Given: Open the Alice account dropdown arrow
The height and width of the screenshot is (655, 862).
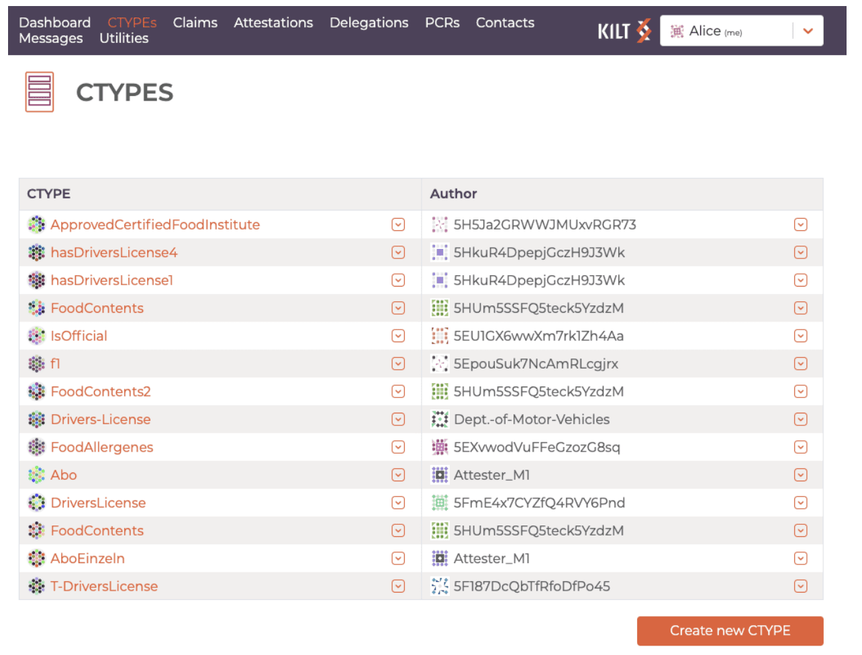Looking at the screenshot, I should 808,31.
